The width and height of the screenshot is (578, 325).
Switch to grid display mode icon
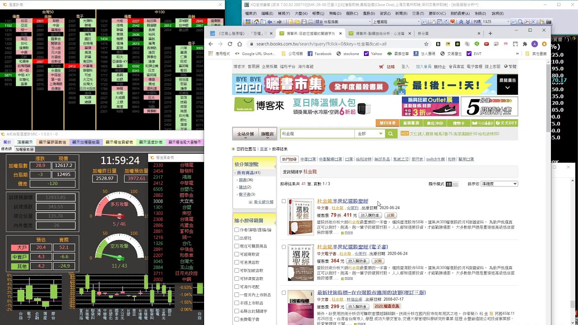point(455,184)
